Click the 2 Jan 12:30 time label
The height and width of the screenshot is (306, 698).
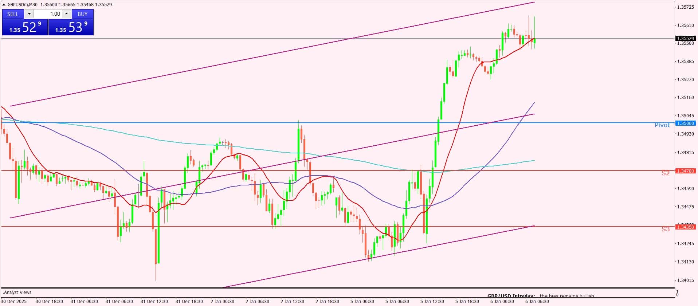pos(292,301)
